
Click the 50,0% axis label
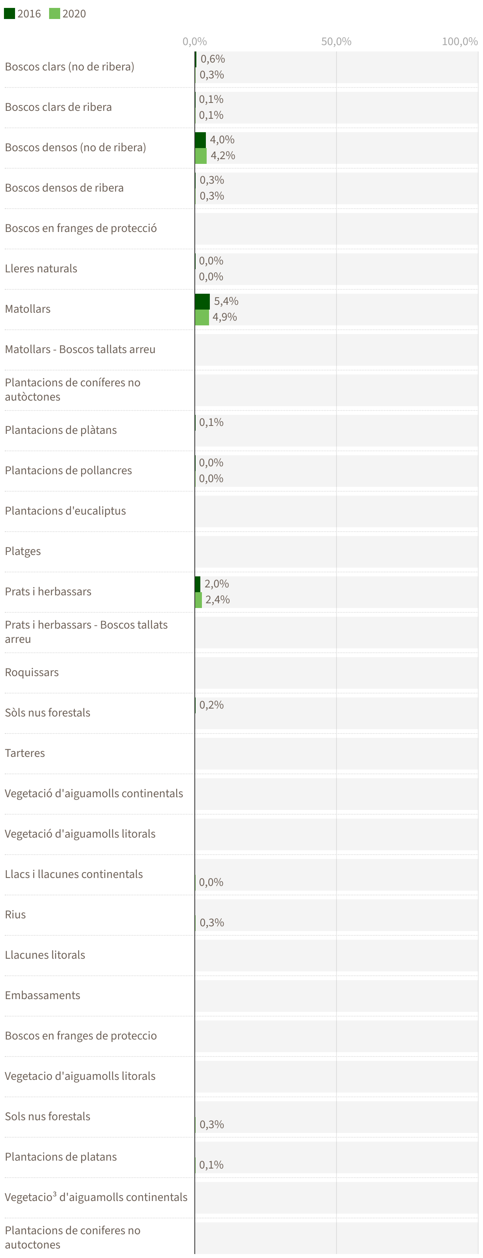coord(336,42)
